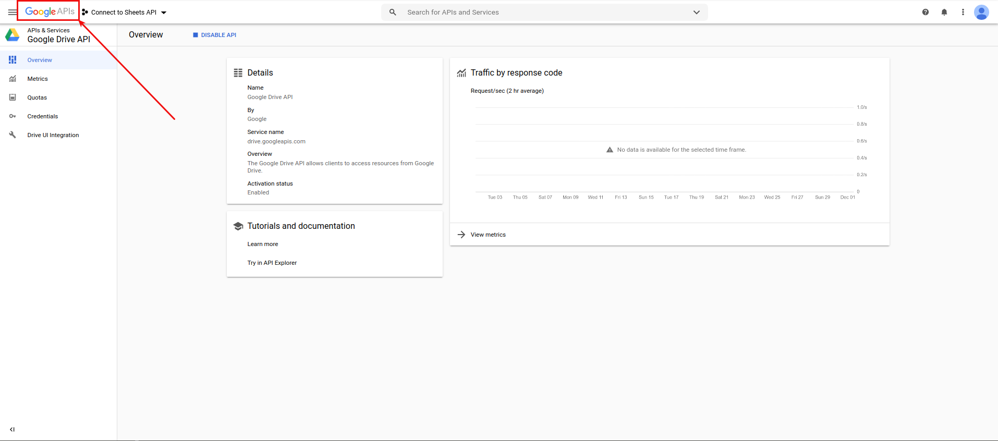This screenshot has width=998, height=441.
Task: Click the Google APIs logo
Action: point(50,11)
